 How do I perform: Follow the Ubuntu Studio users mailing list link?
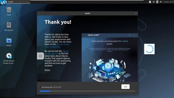(57, 45)
